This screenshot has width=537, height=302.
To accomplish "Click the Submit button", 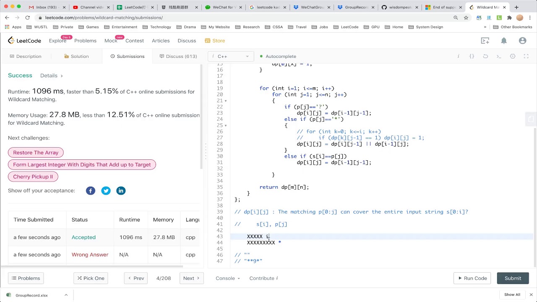I will click(513, 278).
